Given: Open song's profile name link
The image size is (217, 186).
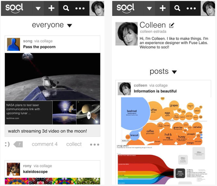Looking at the screenshot, I should point(28,41).
